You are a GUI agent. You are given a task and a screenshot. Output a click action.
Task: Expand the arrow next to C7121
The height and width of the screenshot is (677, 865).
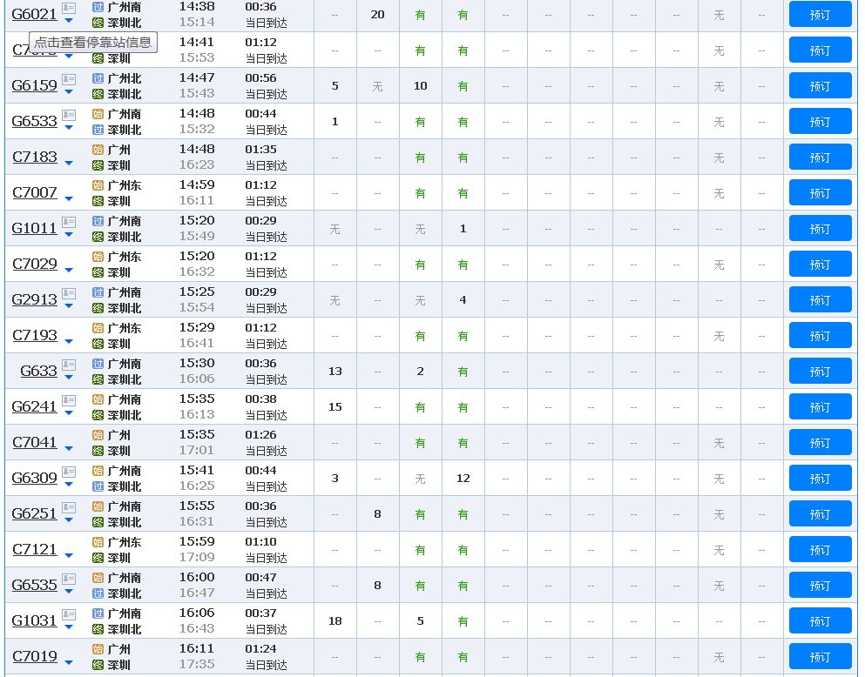(69, 555)
